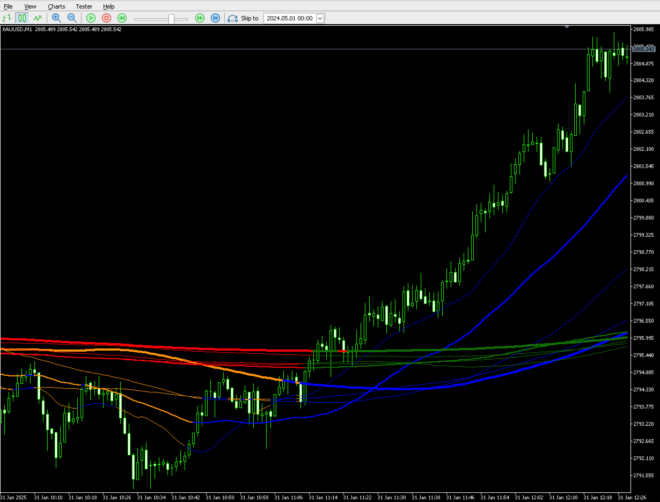Click the 2804.875 price scale label
The height and width of the screenshot is (502, 660).
(x=643, y=63)
